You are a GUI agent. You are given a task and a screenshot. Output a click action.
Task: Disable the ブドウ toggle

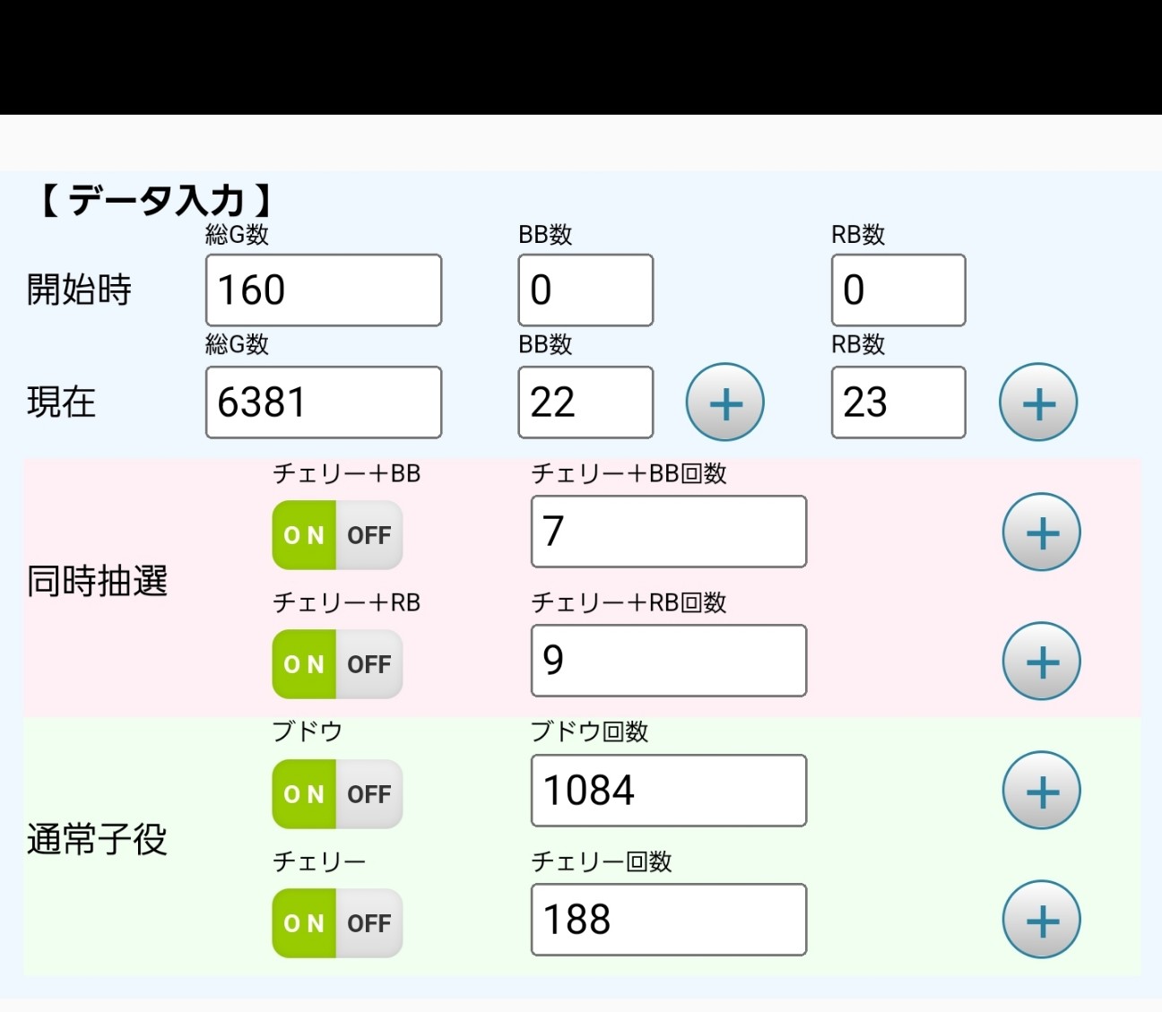pyautogui.click(x=369, y=793)
